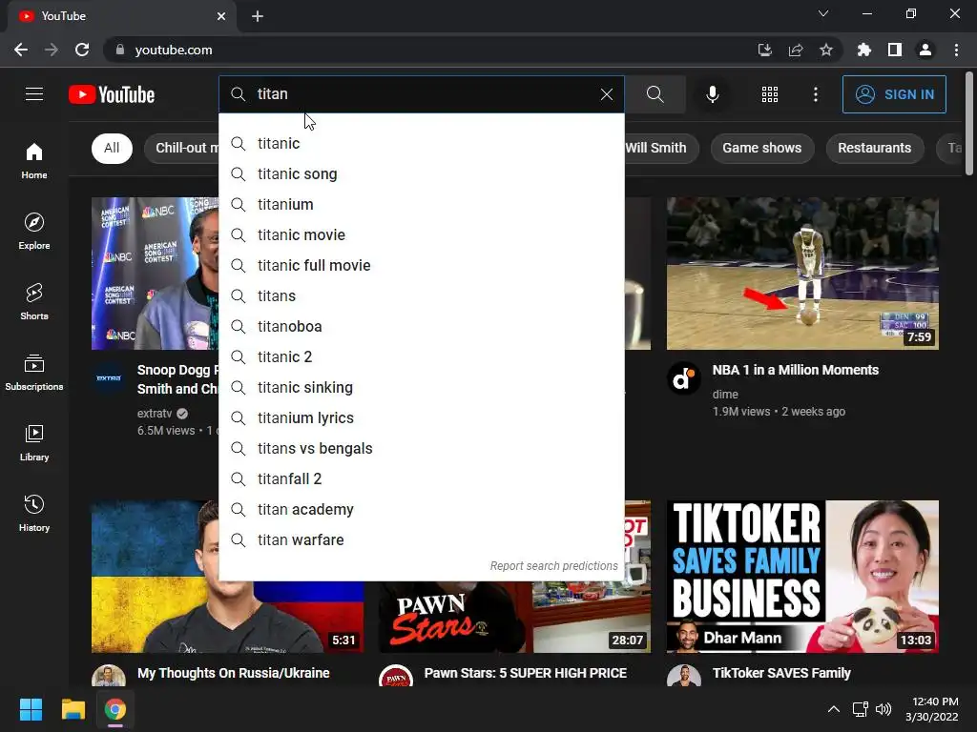The width and height of the screenshot is (977, 732).
Task: Select the All filter chip
Action: click(x=112, y=148)
